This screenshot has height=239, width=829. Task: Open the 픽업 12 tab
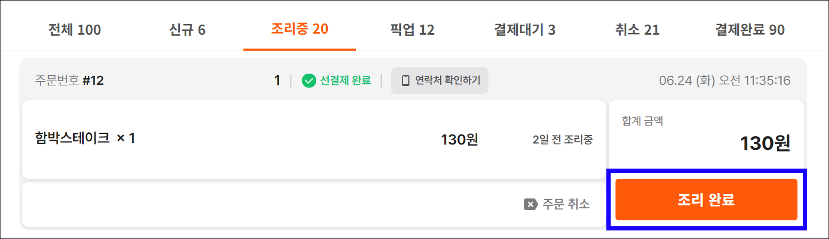pyautogui.click(x=412, y=30)
